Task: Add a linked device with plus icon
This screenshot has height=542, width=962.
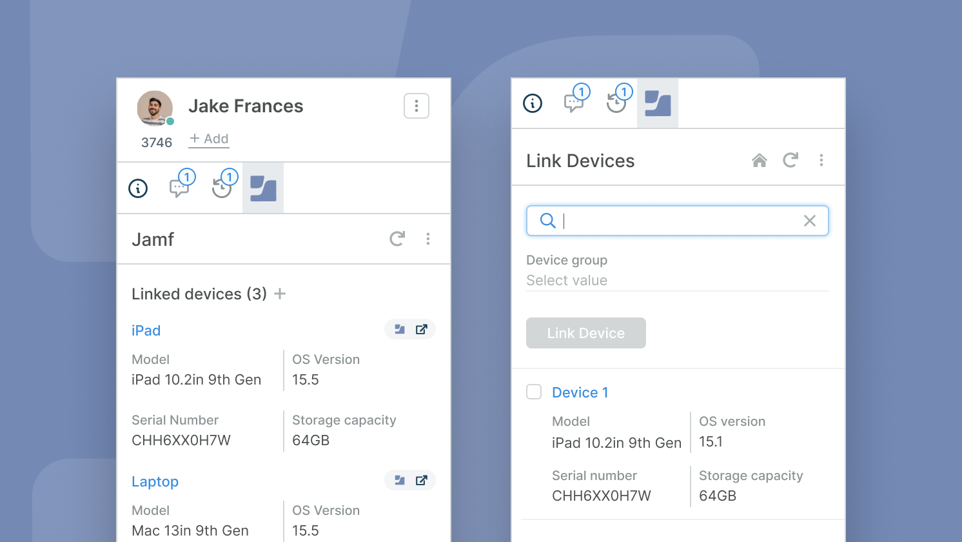Action: click(x=280, y=294)
